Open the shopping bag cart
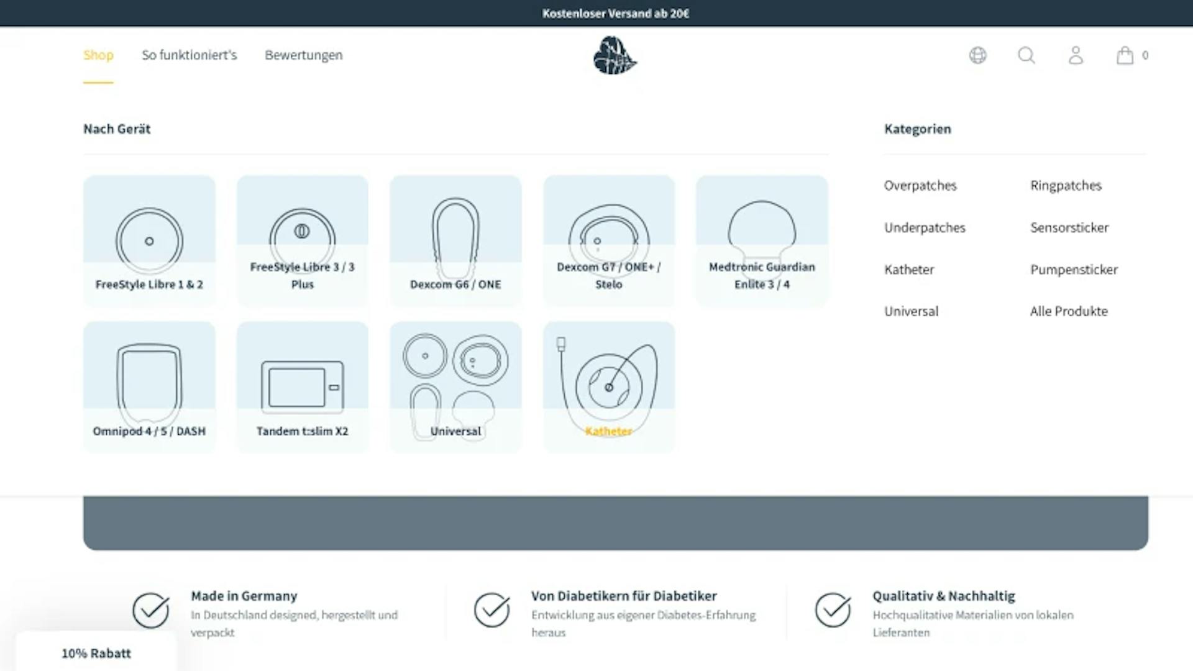This screenshot has height=671, width=1193. click(1125, 55)
